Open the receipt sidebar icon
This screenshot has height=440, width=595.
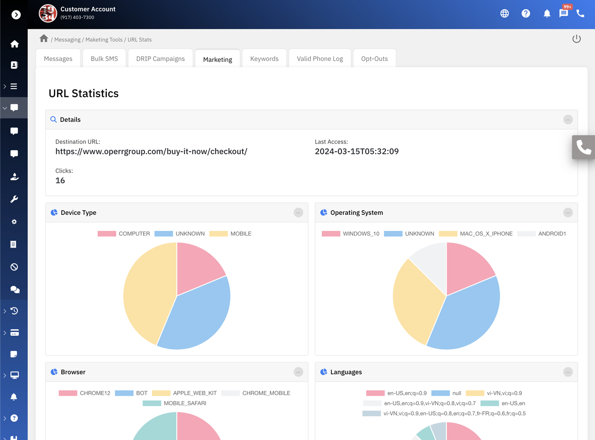click(x=14, y=244)
